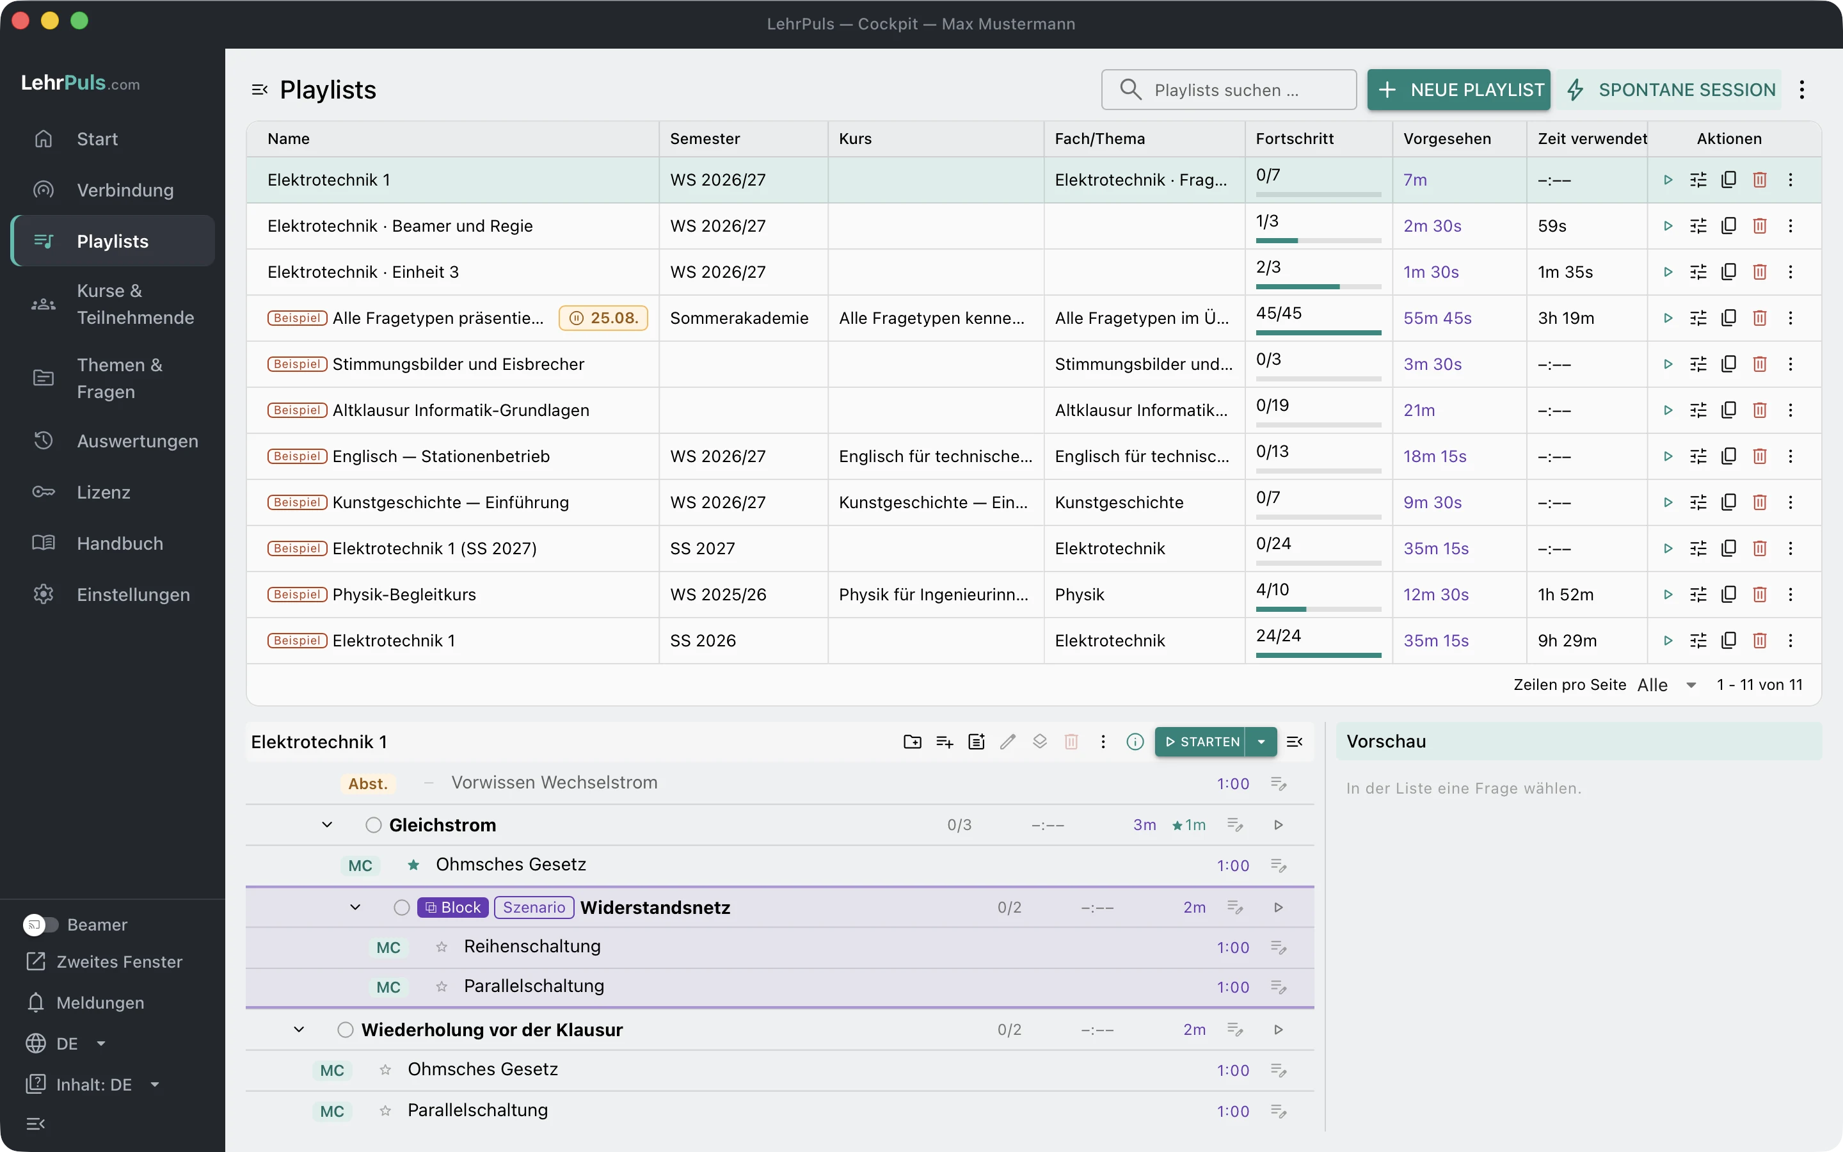Play the Elektrotechnik · Einheit 3 playlist
Viewport: 1843px width, 1152px height.
coord(1668,272)
